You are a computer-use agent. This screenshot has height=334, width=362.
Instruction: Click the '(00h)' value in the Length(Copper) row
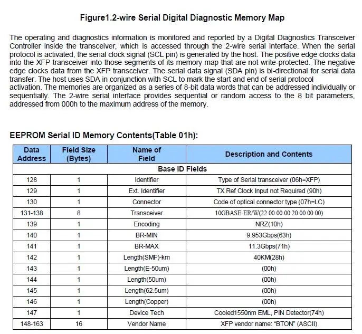[x=269, y=302]
